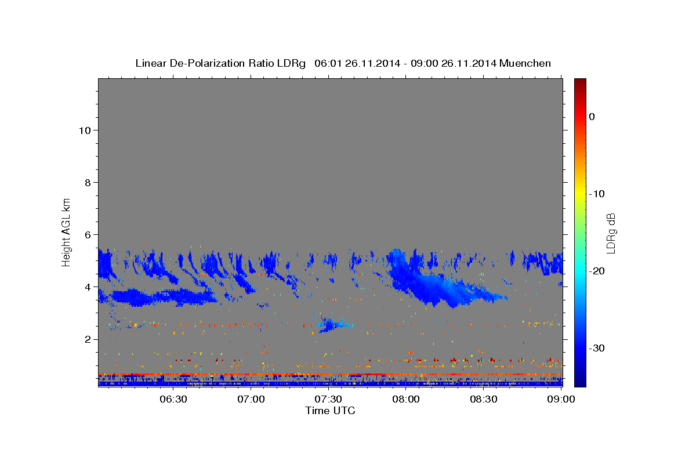Image resolution: width=696 pixels, height=464 pixels.
Task: Click the -10 dB colorbar tick label
Action: 597,194
